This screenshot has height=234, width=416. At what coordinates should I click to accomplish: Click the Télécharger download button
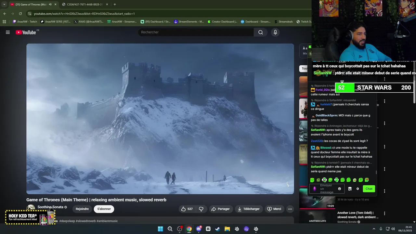click(249, 209)
